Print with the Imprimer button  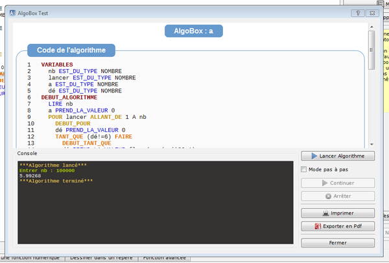tap(338, 213)
